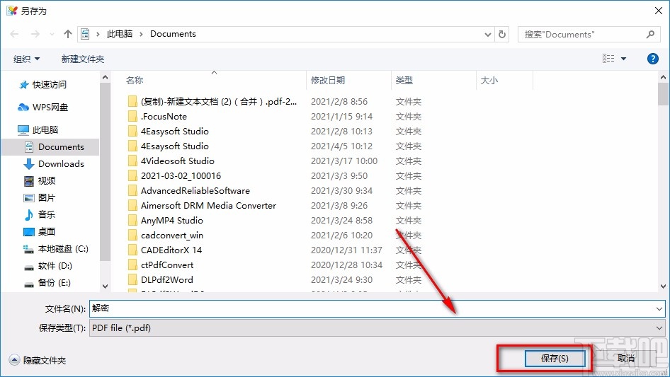Go forward with the right arrow
670x377 pixels.
[x=35, y=34]
